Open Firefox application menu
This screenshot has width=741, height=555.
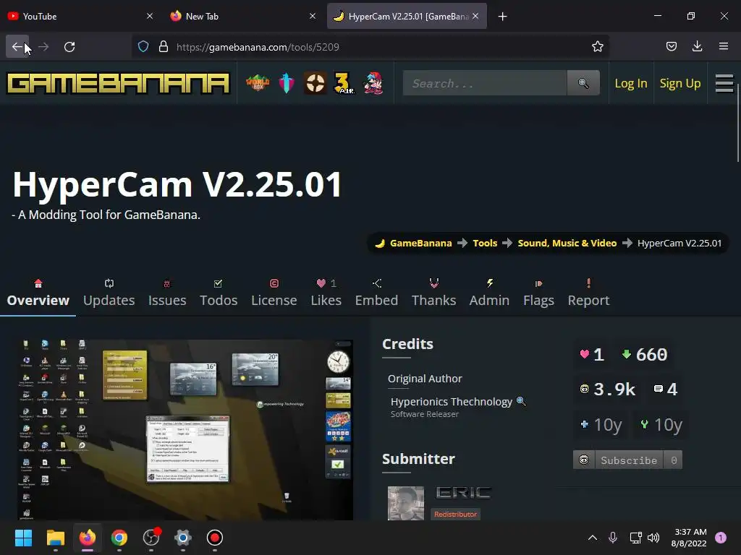[x=724, y=47]
